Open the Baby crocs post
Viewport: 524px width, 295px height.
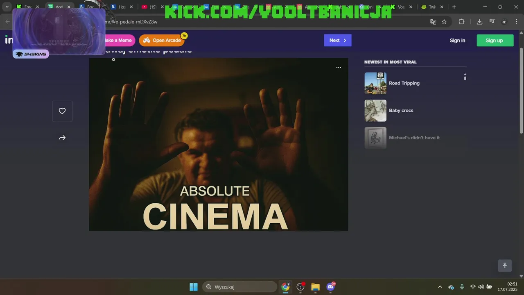401,111
